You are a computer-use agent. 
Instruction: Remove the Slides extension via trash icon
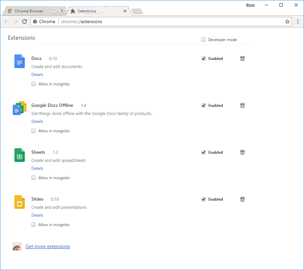pos(242,199)
